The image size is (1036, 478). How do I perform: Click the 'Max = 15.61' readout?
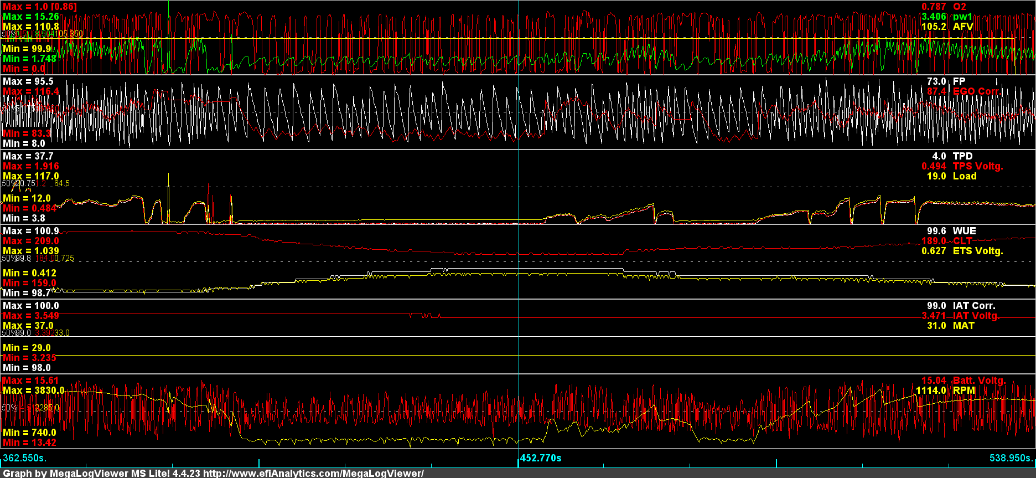tap(30, 381)
